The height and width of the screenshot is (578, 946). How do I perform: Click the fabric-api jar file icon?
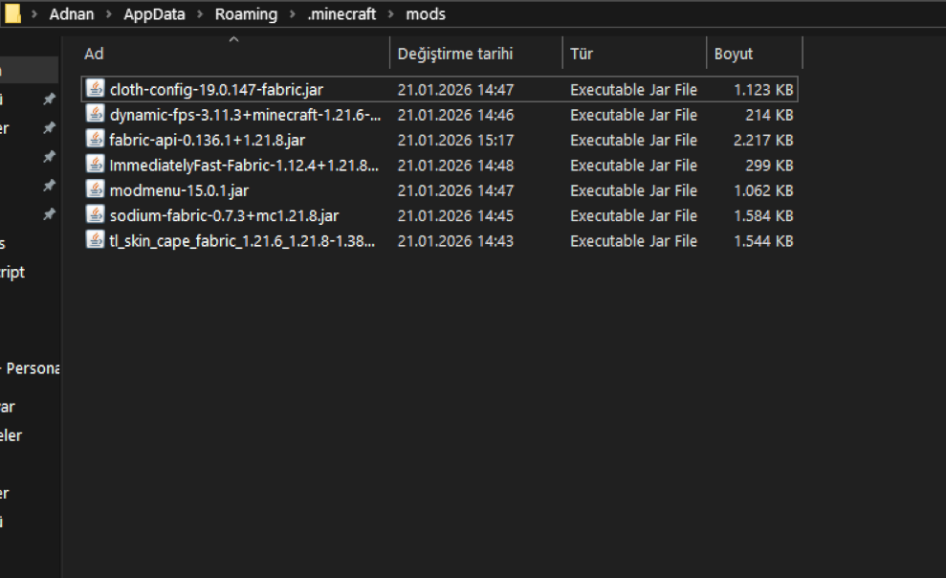tap(95, 140)
